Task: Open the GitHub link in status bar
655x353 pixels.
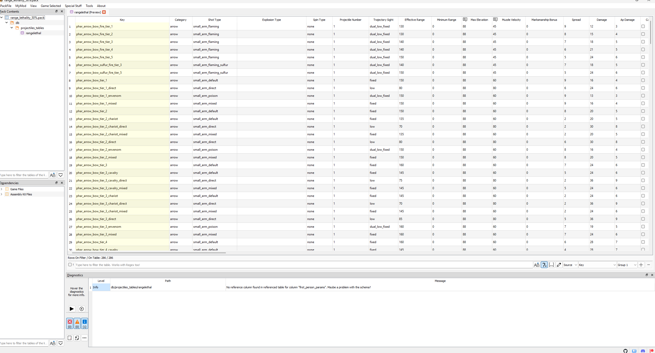Action: click(625, 351)
